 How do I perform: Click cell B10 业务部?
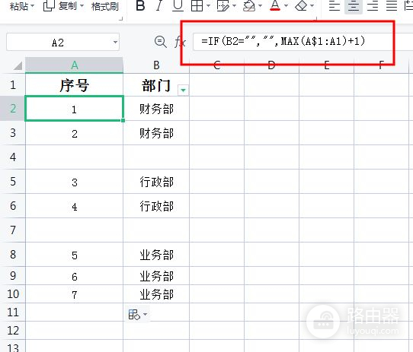[156, 294]
